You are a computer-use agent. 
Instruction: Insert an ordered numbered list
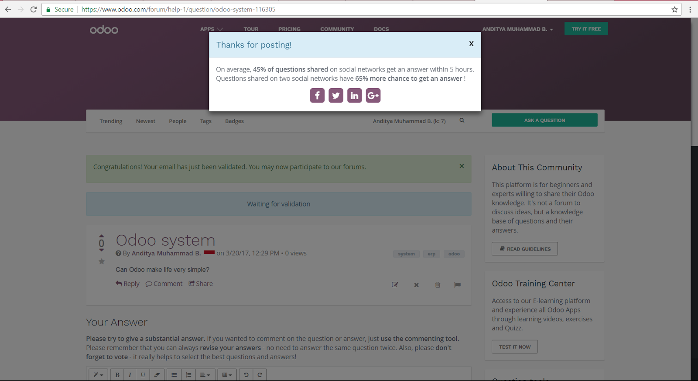188,375
